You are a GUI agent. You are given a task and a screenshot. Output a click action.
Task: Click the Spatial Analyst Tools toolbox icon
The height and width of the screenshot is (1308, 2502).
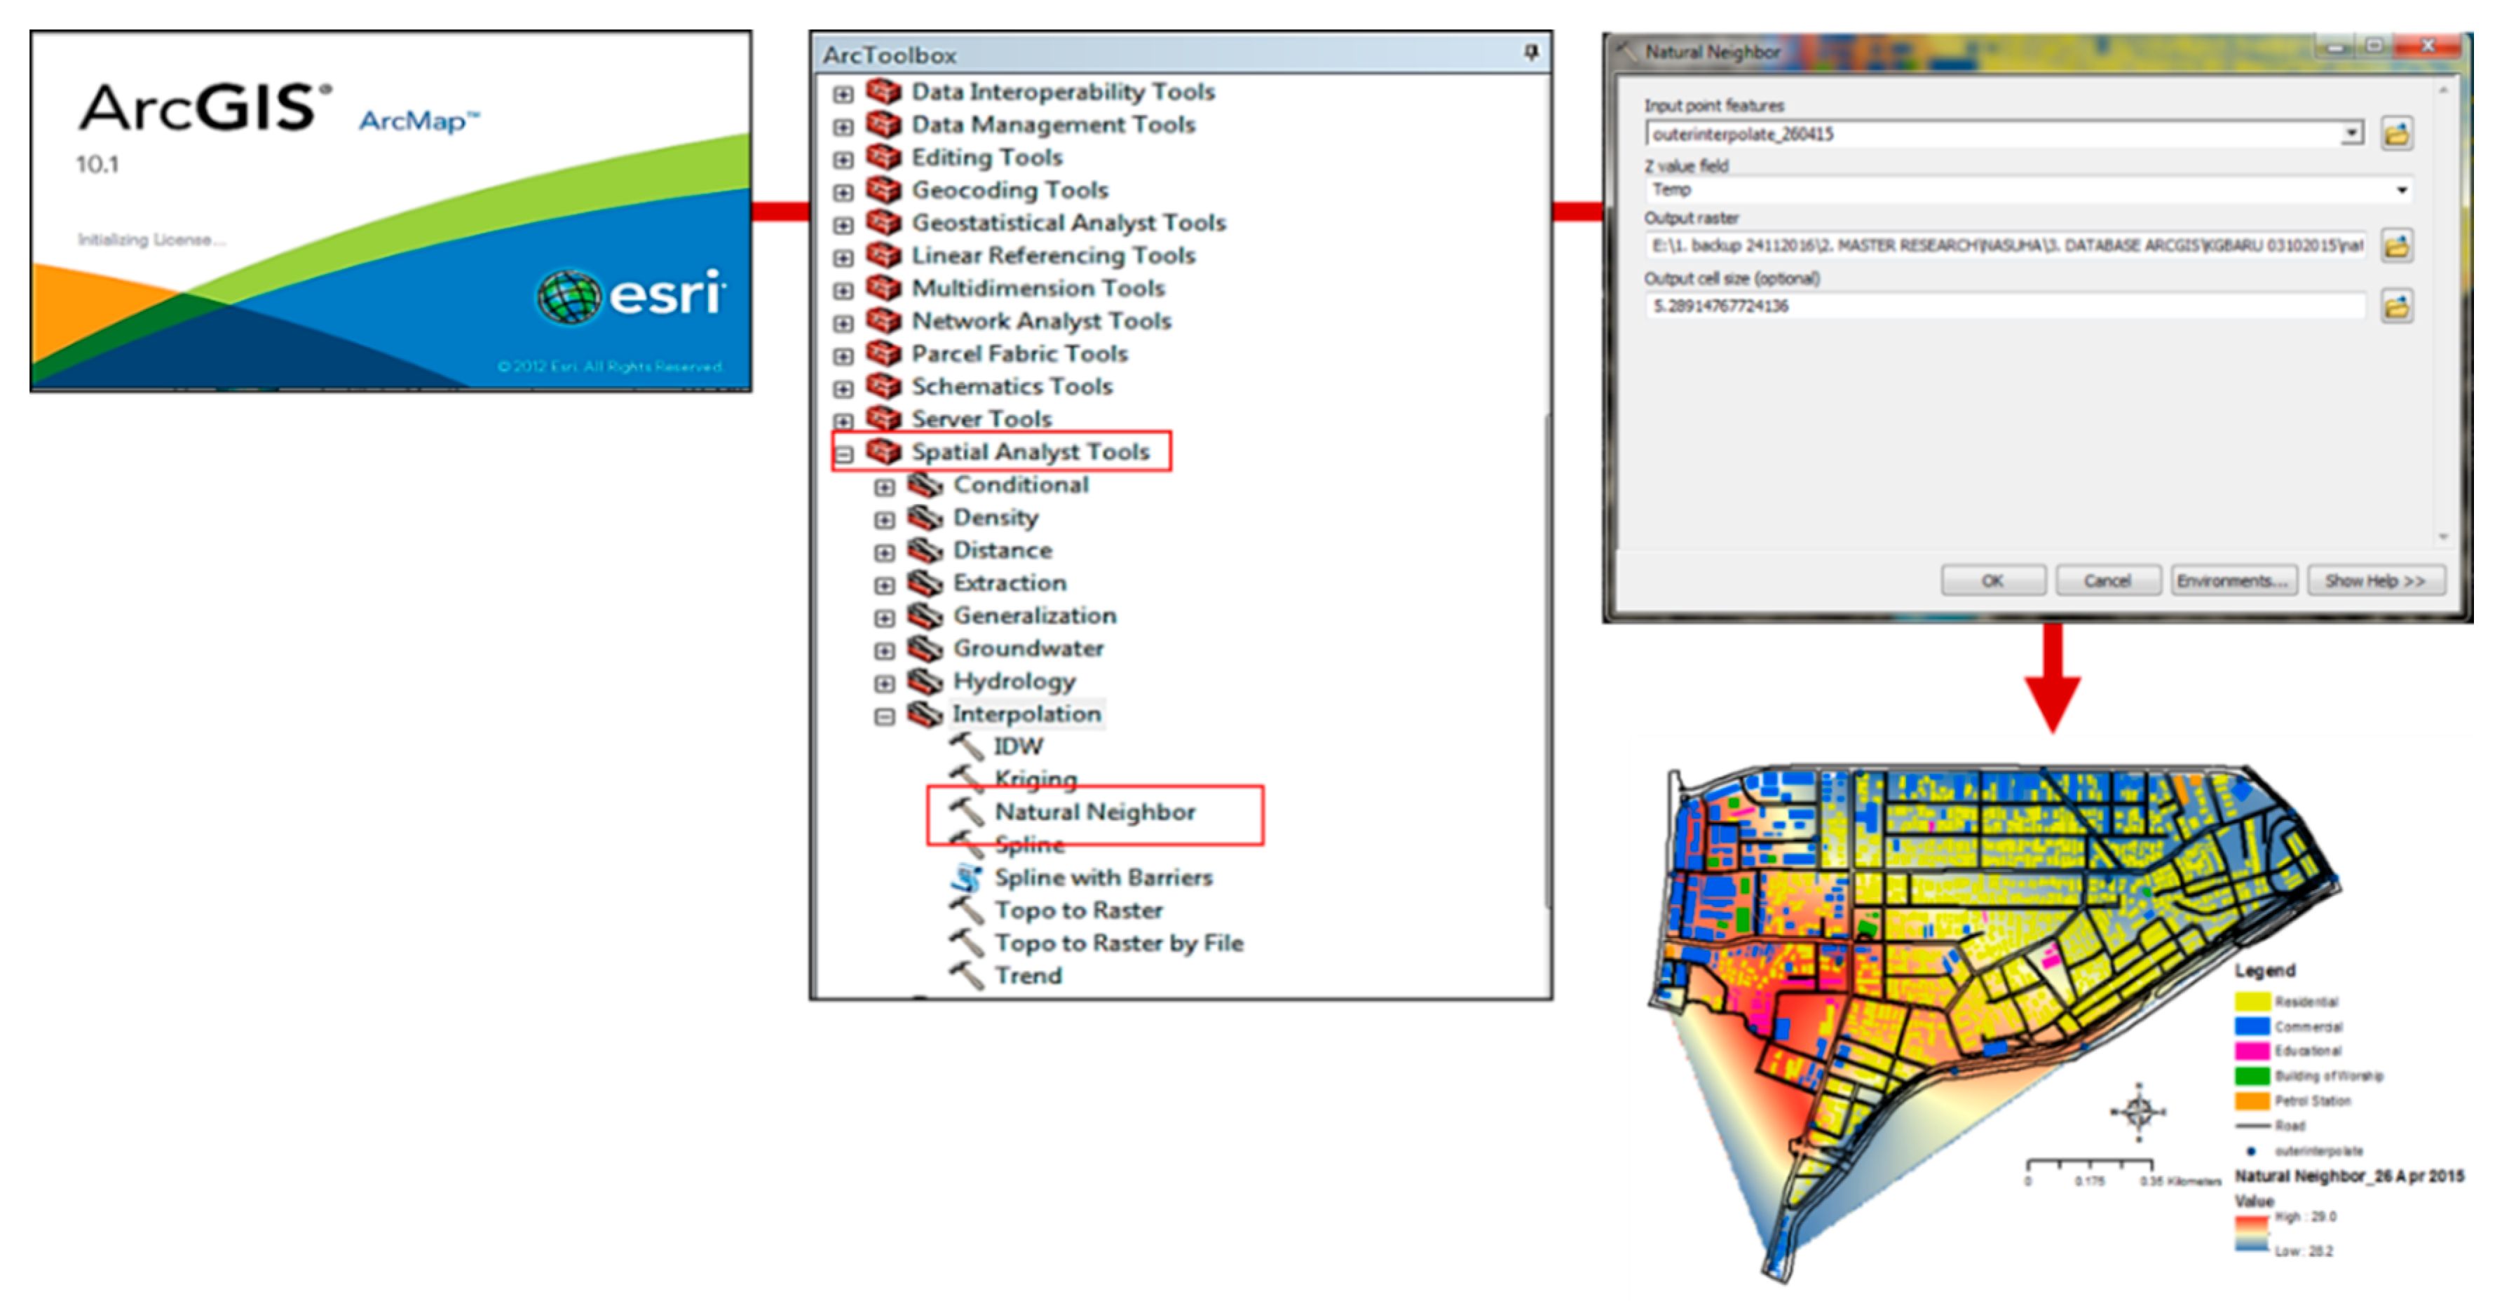click(x=884, y=451)
